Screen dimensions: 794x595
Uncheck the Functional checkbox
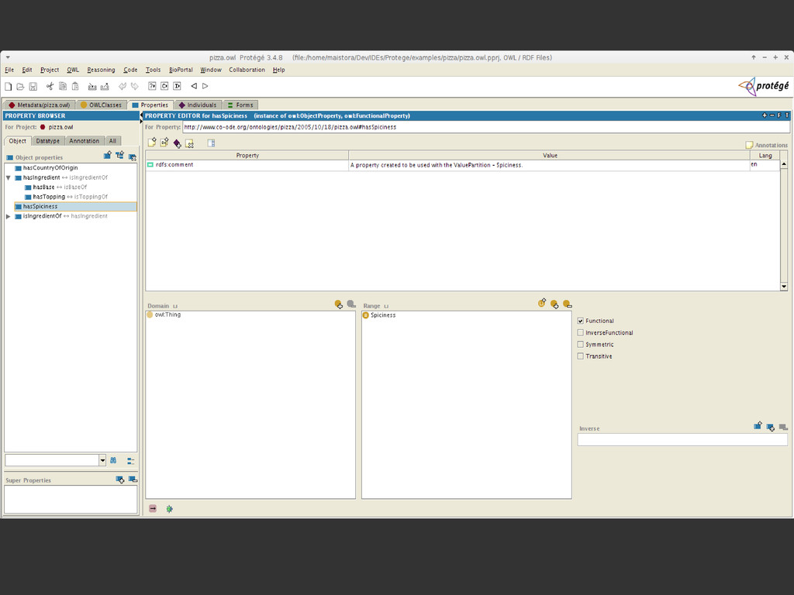580,321
